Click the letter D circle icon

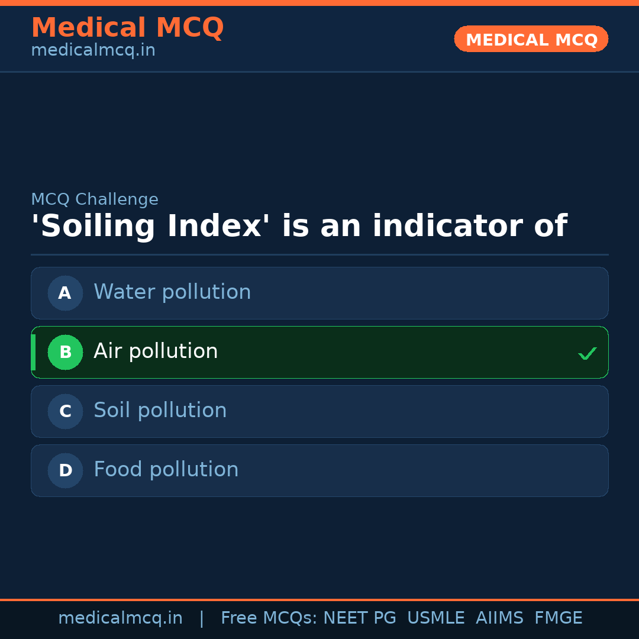65,470
